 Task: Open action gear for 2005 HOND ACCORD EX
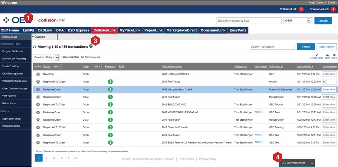click(38, 74)
